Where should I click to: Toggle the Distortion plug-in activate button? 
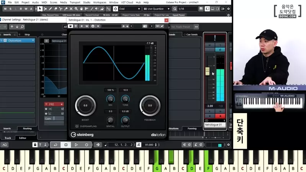71,26
